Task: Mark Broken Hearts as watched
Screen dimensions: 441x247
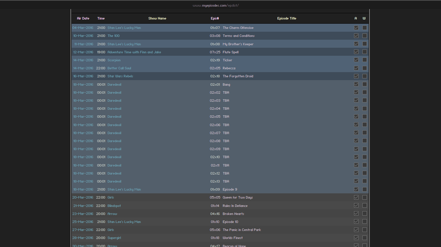Action: pos(364,214)
